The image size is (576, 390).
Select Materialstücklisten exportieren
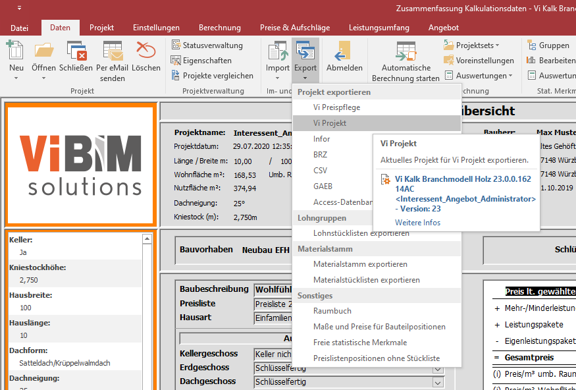click(x=377, y=280)
